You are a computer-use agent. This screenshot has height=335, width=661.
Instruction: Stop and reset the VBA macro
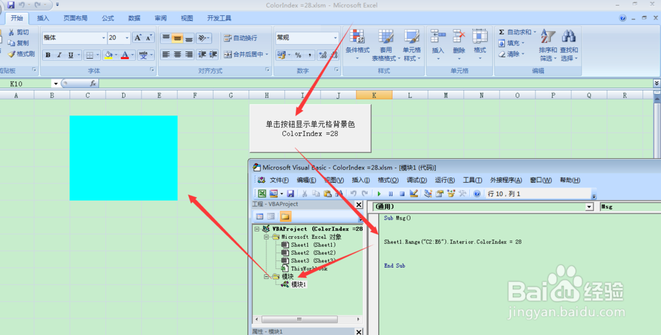pyautogui.click(x=402, y=194)
